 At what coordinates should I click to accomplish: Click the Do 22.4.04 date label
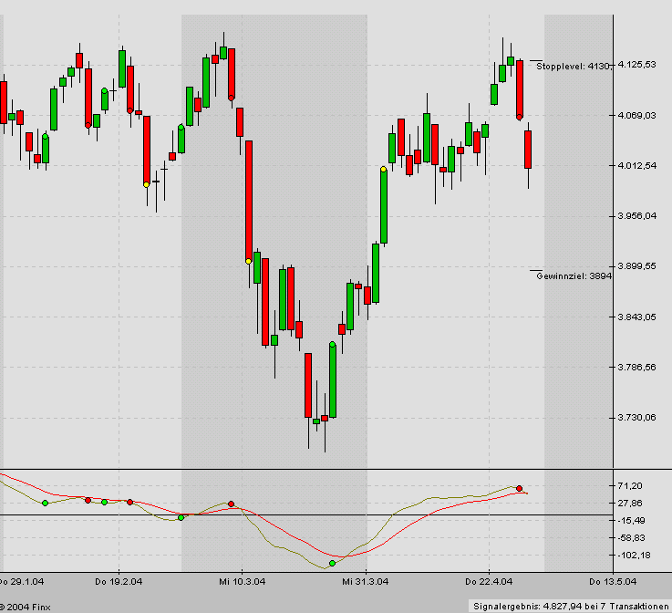click(x=489, y=582)
